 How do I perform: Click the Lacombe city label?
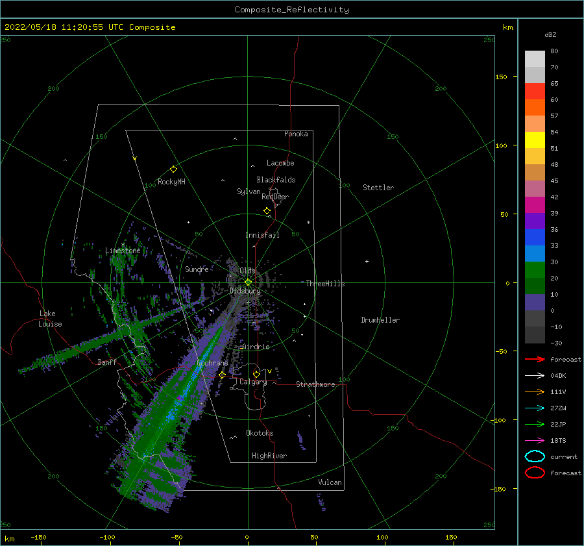click(x=280, y=163)
